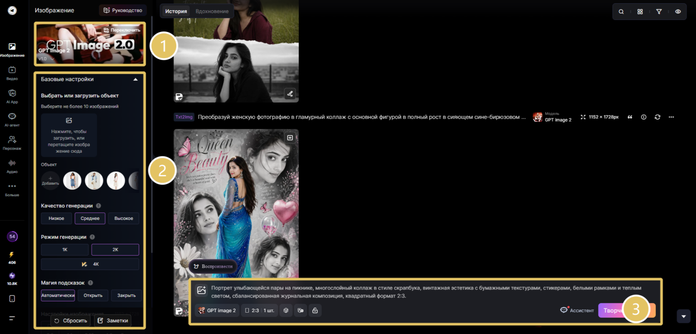Image resolution: width=696 pixels, height=334 pixels.
Task: Click the image upload icon in prompt box
Action: 201,290
